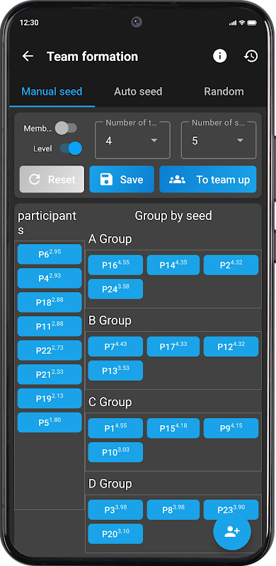Enable the Member toggle switch

66,128
